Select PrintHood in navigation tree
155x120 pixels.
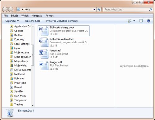point(20,83)
